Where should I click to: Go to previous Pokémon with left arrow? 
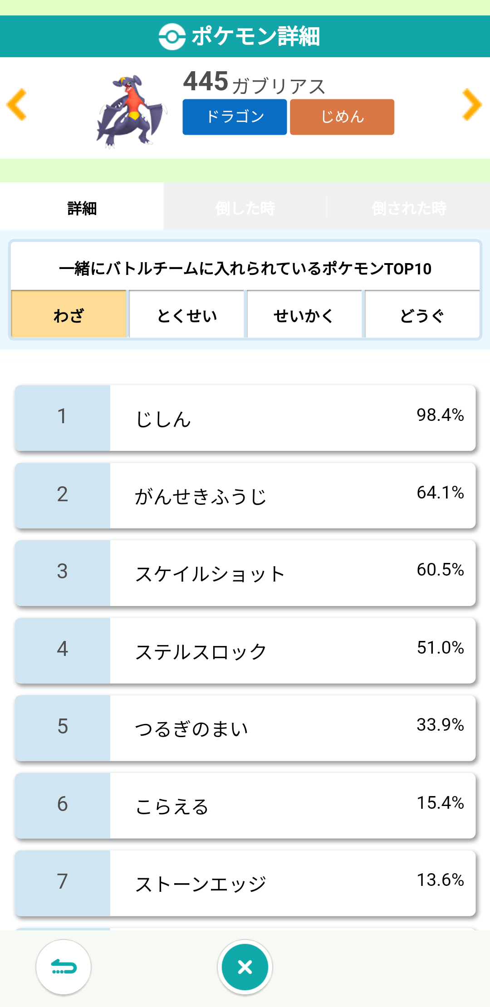[x=17, y=105]
